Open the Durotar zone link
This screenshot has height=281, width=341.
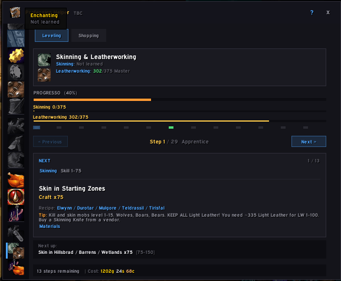(85, 208)
